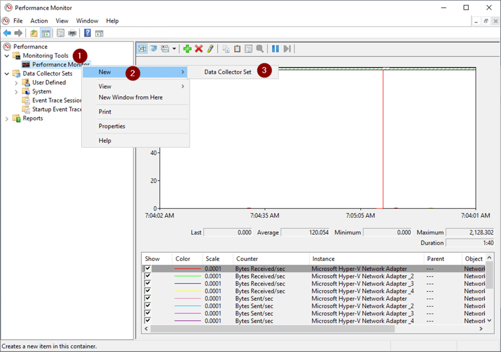Click the Maximum value field
Screen dimensions: 501x352
[x=470, y=233]
